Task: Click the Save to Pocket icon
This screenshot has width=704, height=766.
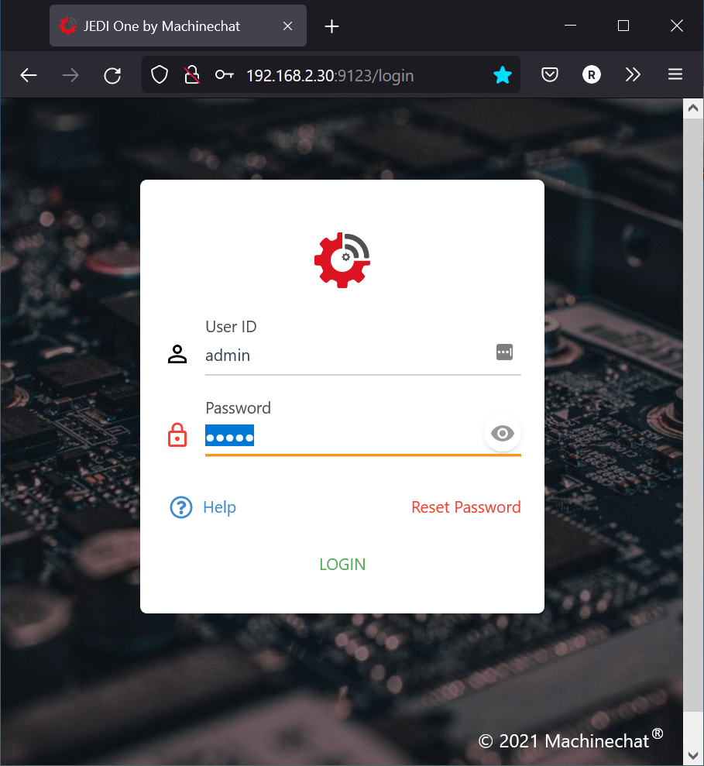Action: point(550,75)
